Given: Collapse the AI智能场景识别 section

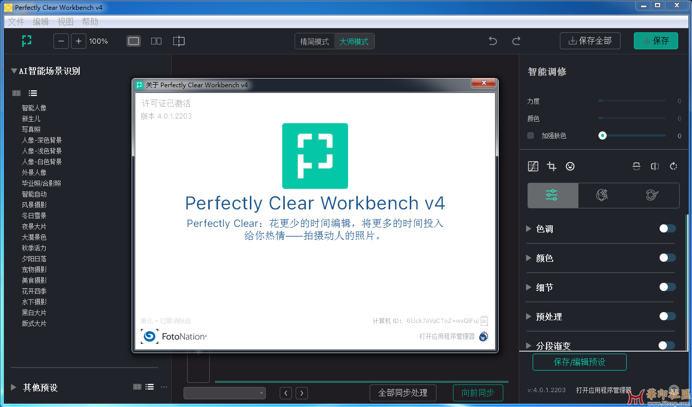Looking at the screenshot, I should (x=14, y=71).
